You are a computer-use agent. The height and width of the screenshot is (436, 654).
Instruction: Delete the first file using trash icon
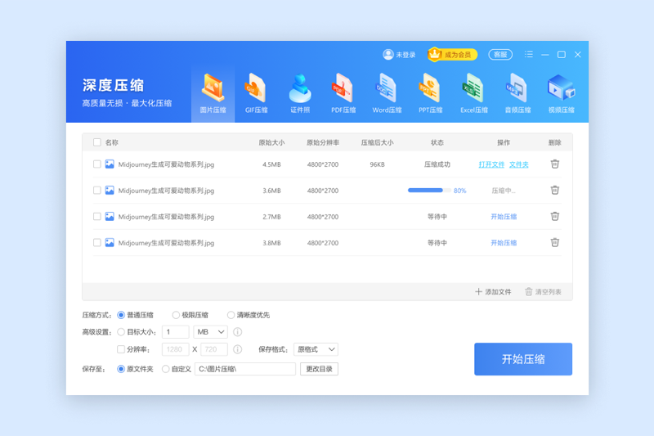click(554, 164)
